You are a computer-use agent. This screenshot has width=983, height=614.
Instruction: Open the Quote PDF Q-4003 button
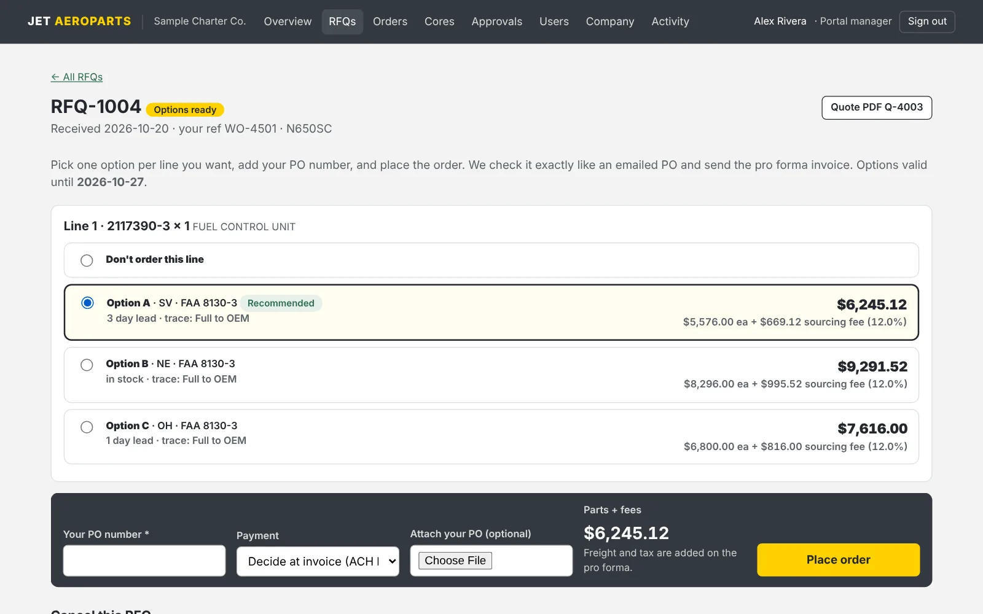[877, 107]
